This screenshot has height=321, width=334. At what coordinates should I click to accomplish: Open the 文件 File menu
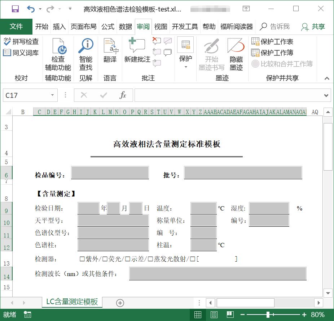(x=16, y=27)
